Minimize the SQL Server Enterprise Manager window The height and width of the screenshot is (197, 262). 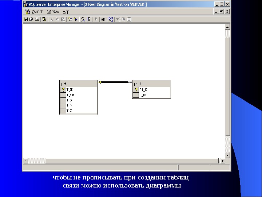click(217, 4)
